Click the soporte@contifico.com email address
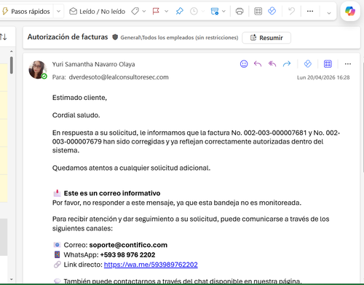 (x=128, y=245)
